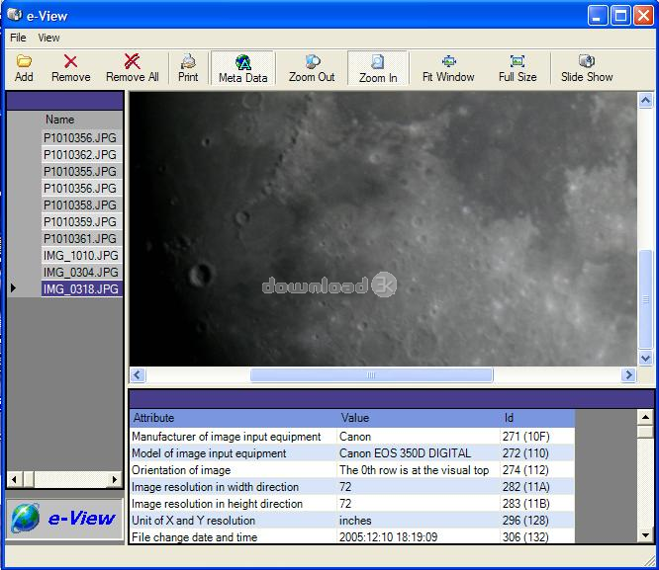
Task: Open the File menu
Action: (x=18, y=38)
